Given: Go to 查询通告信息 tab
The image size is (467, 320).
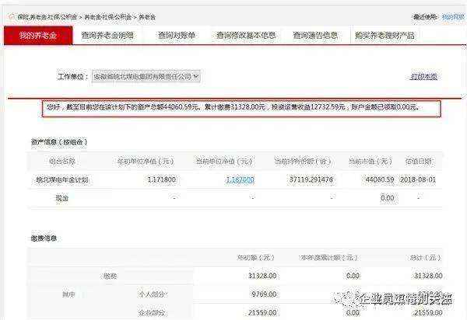Looking at the screenshot, I should tap(315, 36).
